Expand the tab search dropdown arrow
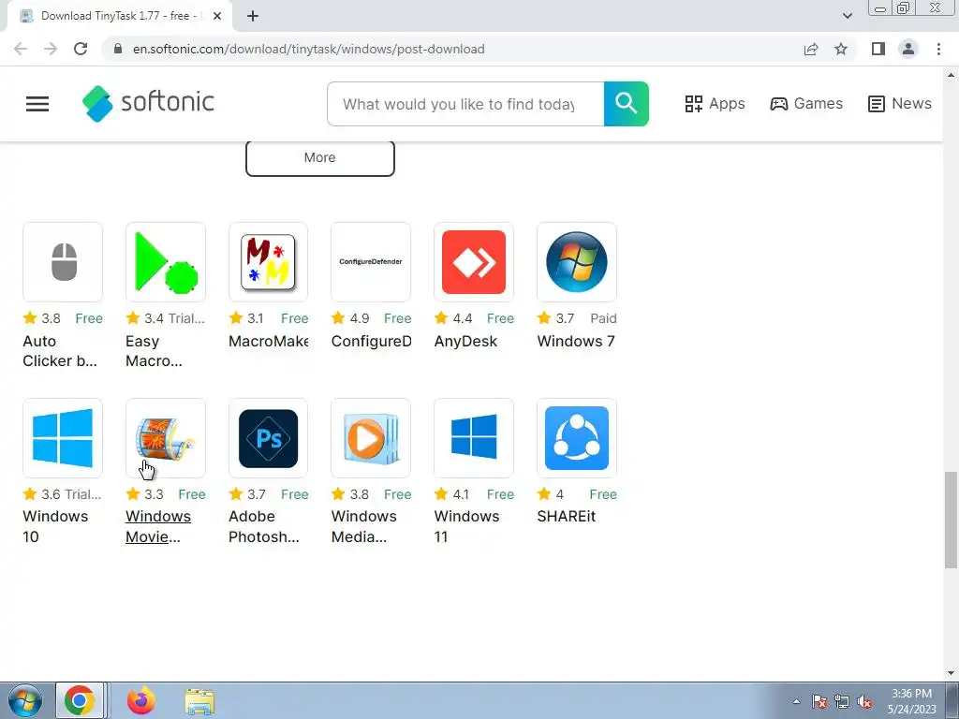The image size is (959, 719). (847, 16)
